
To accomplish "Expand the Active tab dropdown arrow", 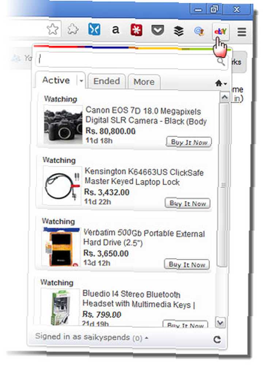I will point(81,81).
